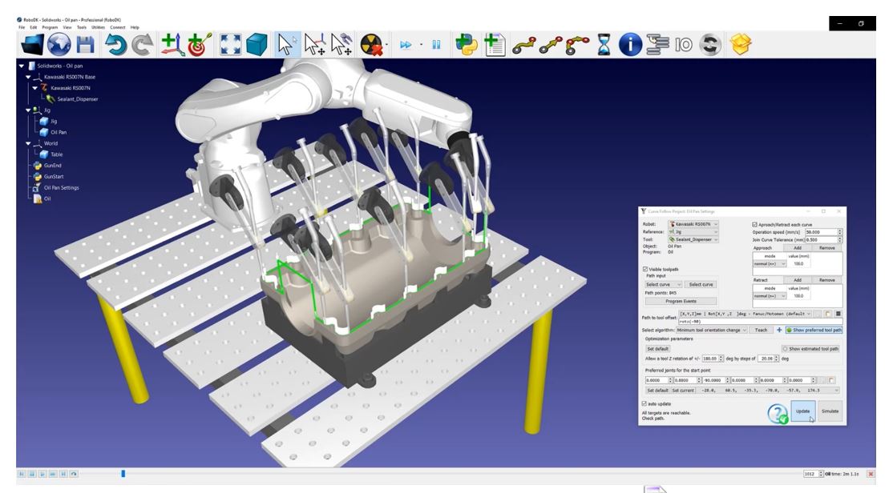Collapse World tree node
This screenshot has height=493, width=889.
click(x=28, y=143)
